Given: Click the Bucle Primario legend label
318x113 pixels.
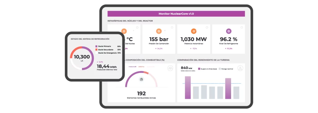Looking at the screenshot, I should [104, 46].
